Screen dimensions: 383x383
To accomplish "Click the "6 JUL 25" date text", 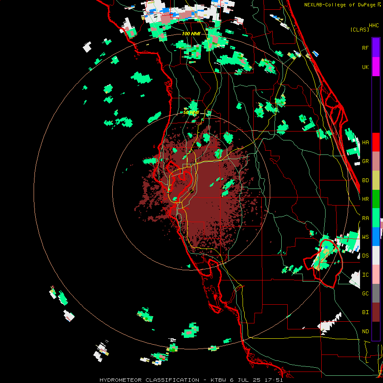I will click(245, 380).
